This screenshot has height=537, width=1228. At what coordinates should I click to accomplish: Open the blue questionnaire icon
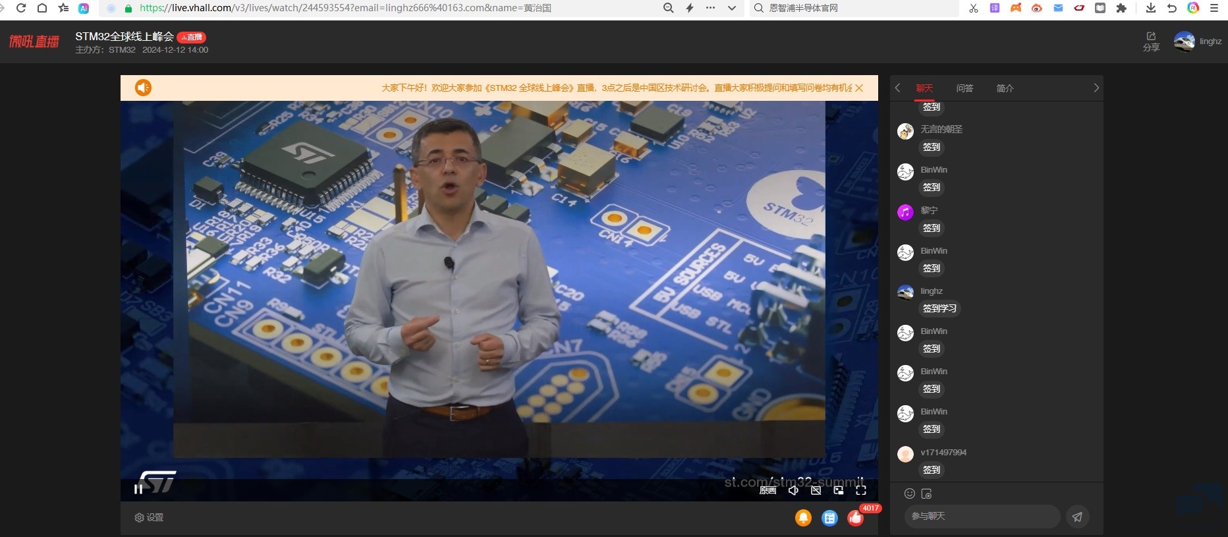[829, 518]
